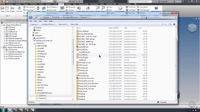
Task: Click the Search Help & Commands field
Action: pyautogui.click(x=140, y=1)
